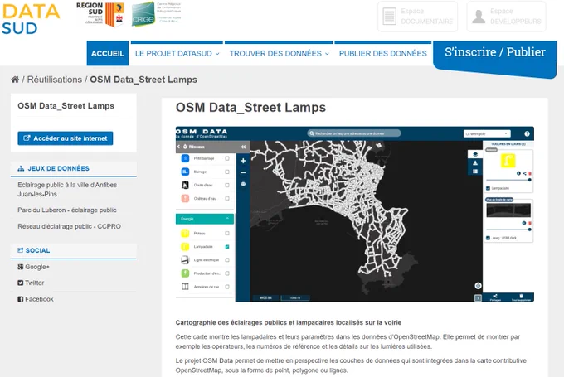
Task: Share on Twitter
Action: [x=31, y=283]
